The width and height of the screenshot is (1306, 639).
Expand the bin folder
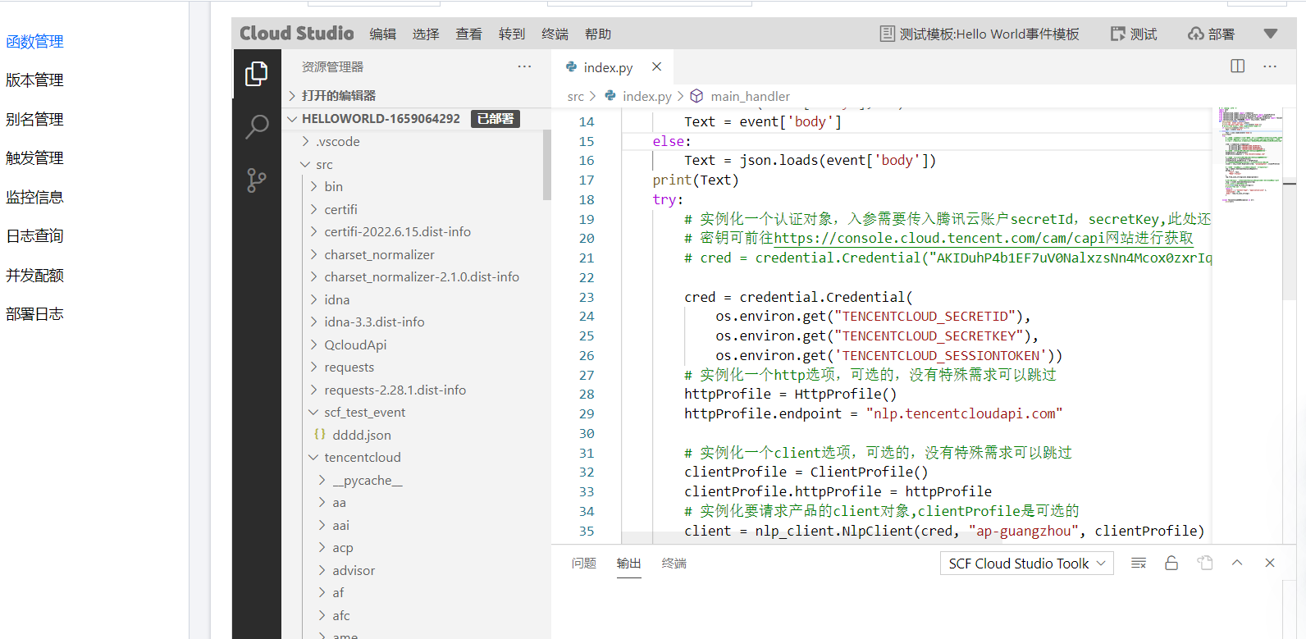pos(314,186)
